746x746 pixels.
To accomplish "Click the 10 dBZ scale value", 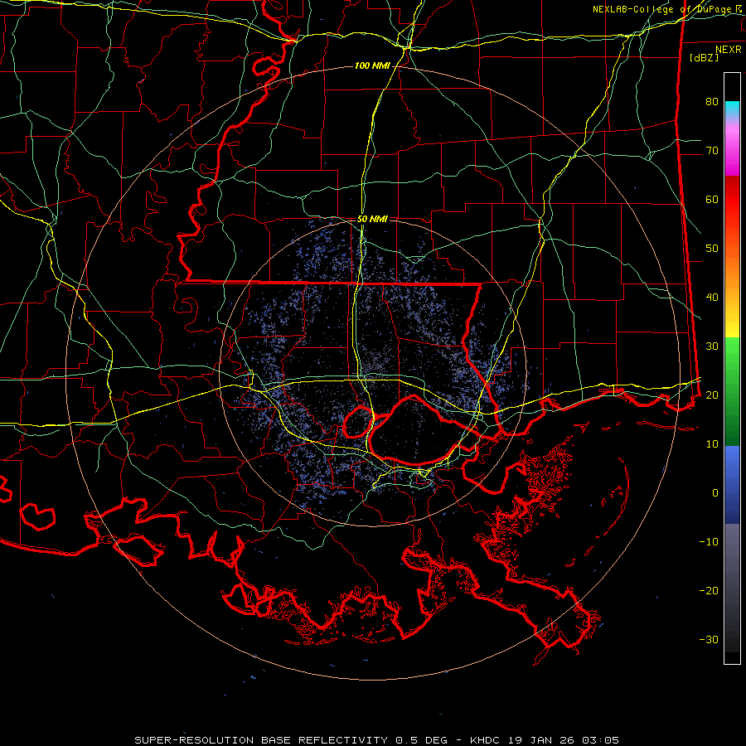I will [x=712, y=444].
